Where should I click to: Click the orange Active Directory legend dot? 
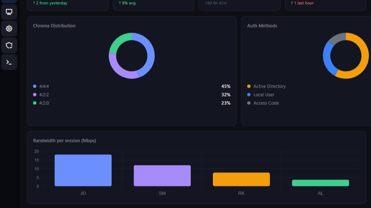tap(249, 86)
